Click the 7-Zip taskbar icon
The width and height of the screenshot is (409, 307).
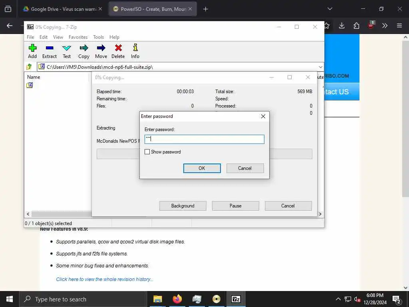[x=236, y=299]
